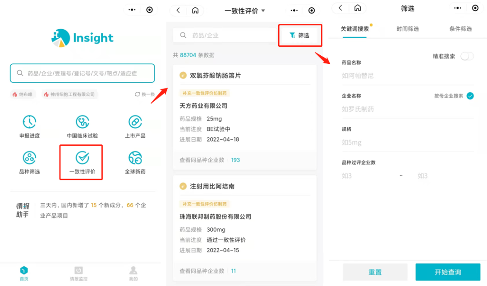Tap the home icon on the 一致性评价 screen
This screenshot has height=286, width=487.
195,10
